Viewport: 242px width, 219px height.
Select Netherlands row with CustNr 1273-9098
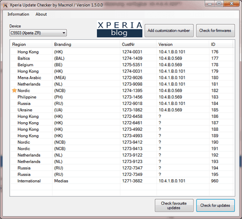pos(122,84)
